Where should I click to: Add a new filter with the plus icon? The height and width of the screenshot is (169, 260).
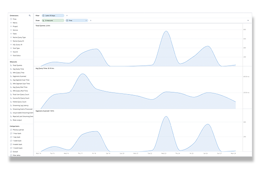(67, 16)
